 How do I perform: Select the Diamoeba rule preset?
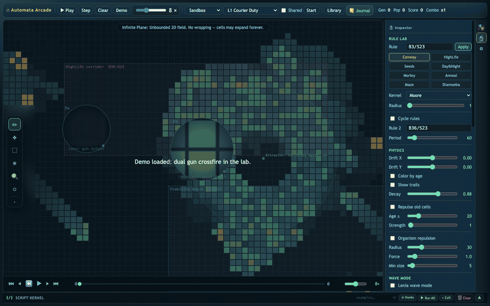451,85
